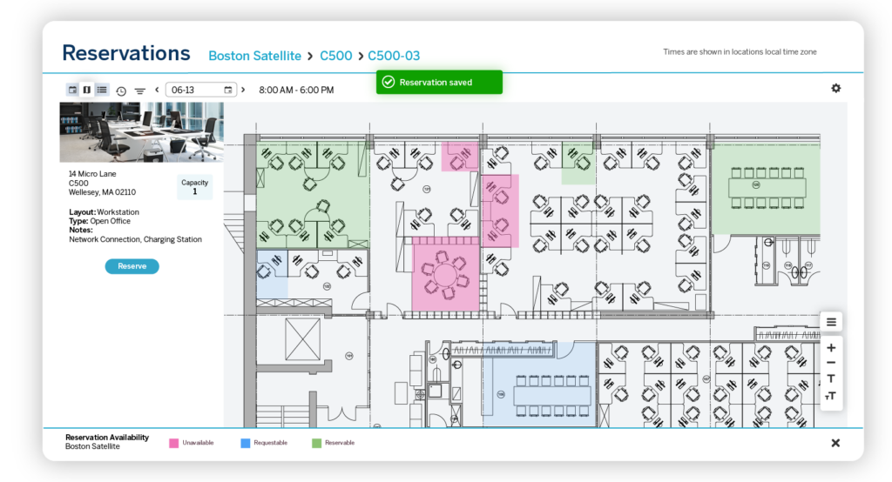The image size is (892, 482).
Task: Navigate to C500 breadcrumb
Action: [x=336, y=56]
